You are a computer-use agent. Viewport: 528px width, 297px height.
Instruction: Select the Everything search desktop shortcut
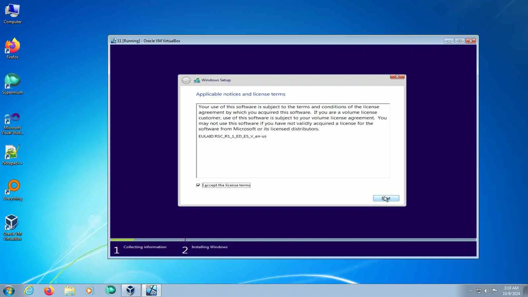coord(13,190)
